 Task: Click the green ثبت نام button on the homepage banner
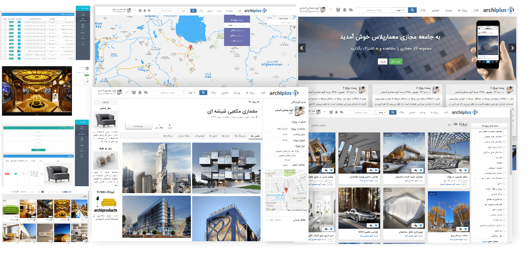[x=396, y=61]
